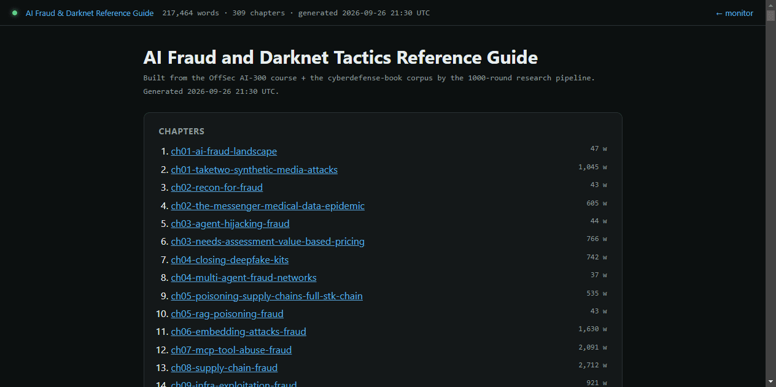Click the scrollbar down arrow
776x387 pixels.
tap(770, 382)
